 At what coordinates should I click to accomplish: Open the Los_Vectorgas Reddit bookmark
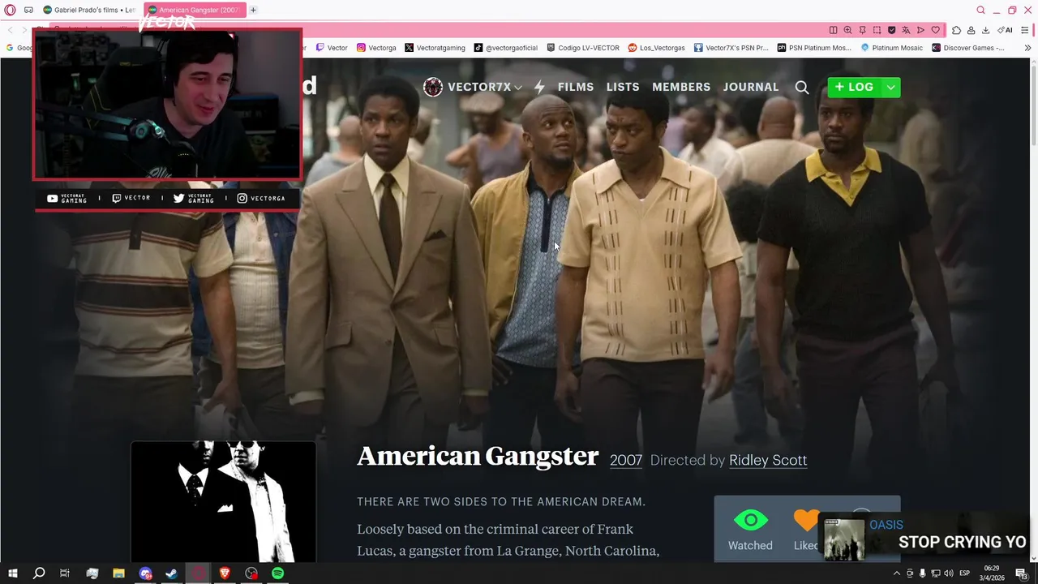point(657,48)
